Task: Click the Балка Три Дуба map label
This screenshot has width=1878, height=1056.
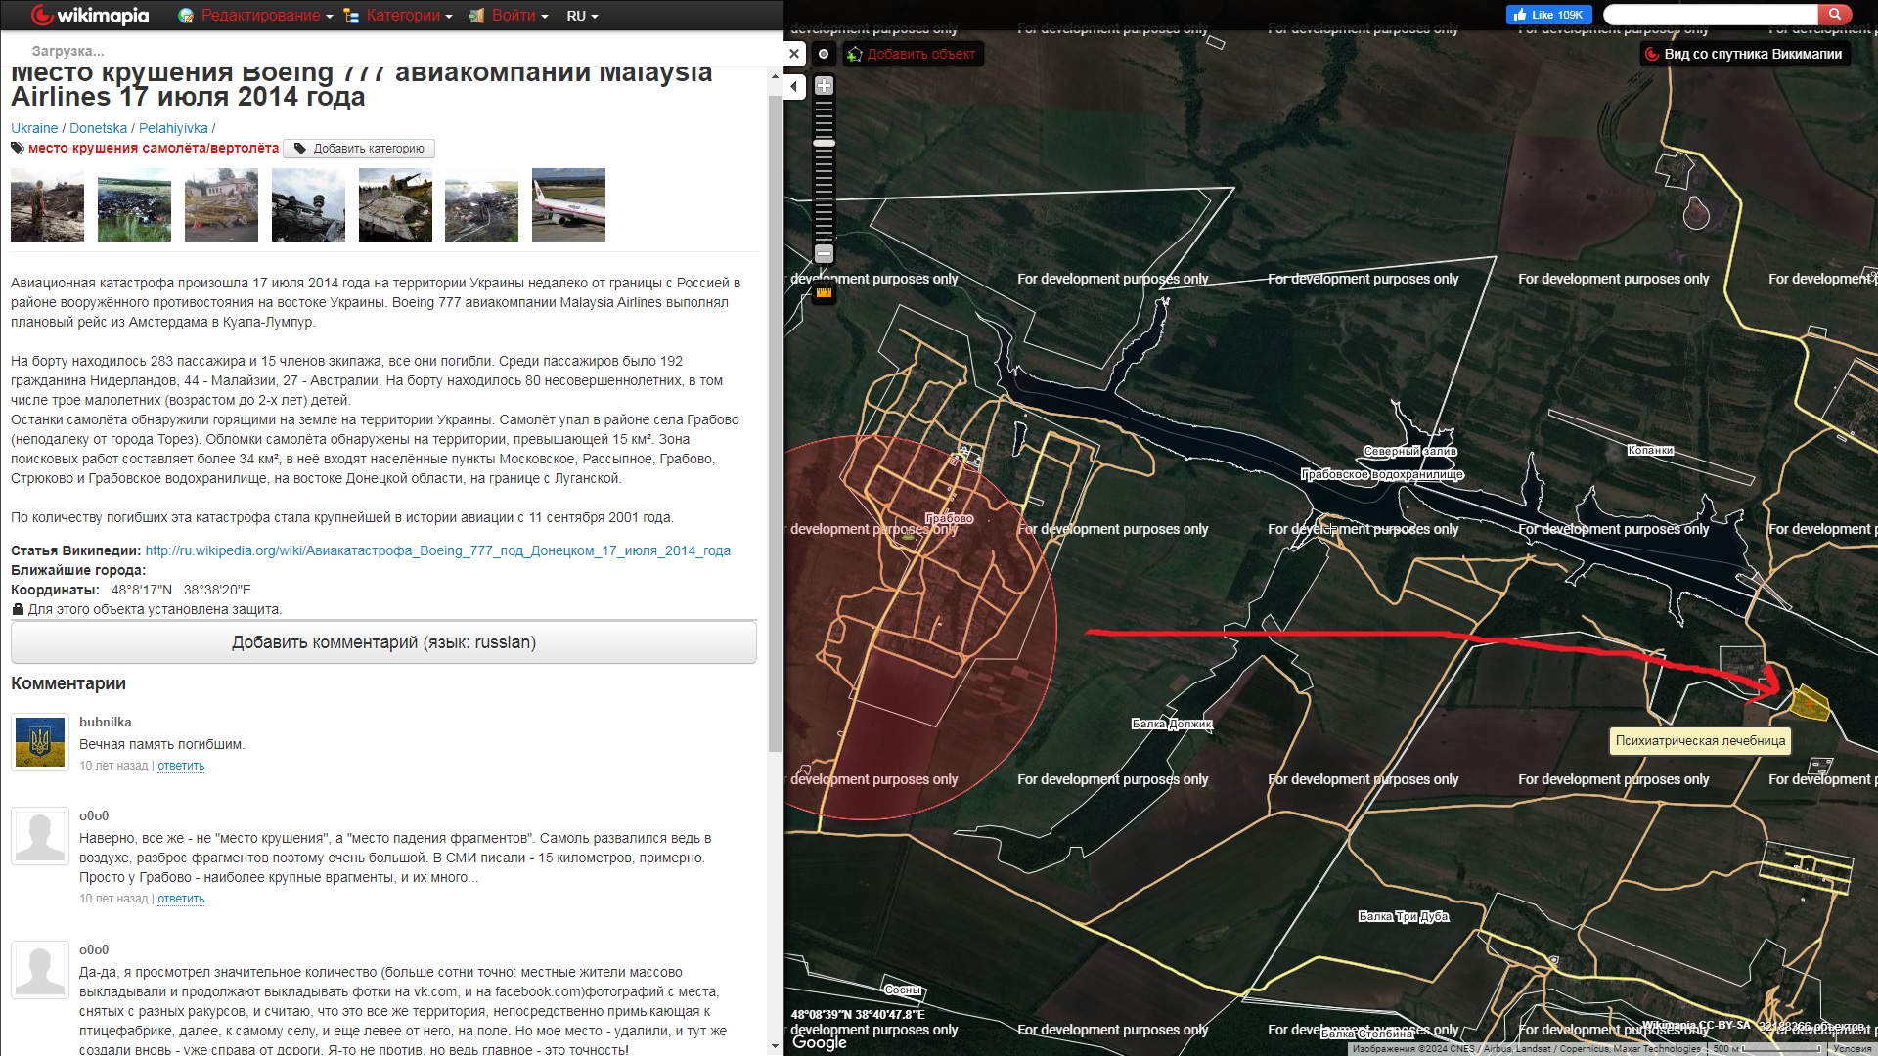Action: pyautogui.click(x=1403, y=916)
